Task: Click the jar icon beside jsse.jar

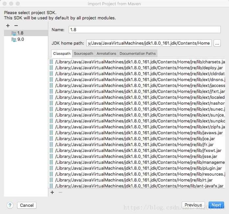Action: (51, 156)
